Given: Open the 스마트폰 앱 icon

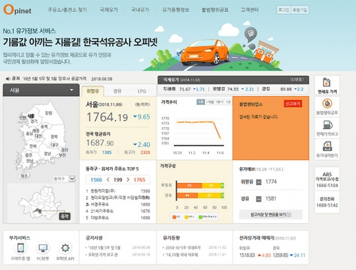Looking at the screenshot, I should (20, 248).
